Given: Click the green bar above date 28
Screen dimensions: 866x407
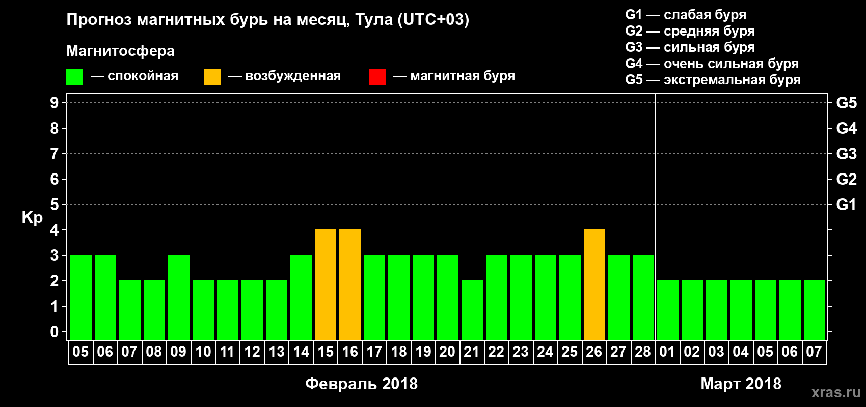Looking at the screenshot, I should click(x=643, y=297).
